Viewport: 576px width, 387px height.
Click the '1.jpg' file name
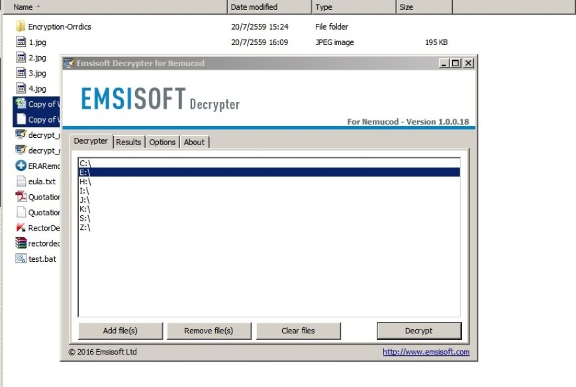click(x=38, y=42)
